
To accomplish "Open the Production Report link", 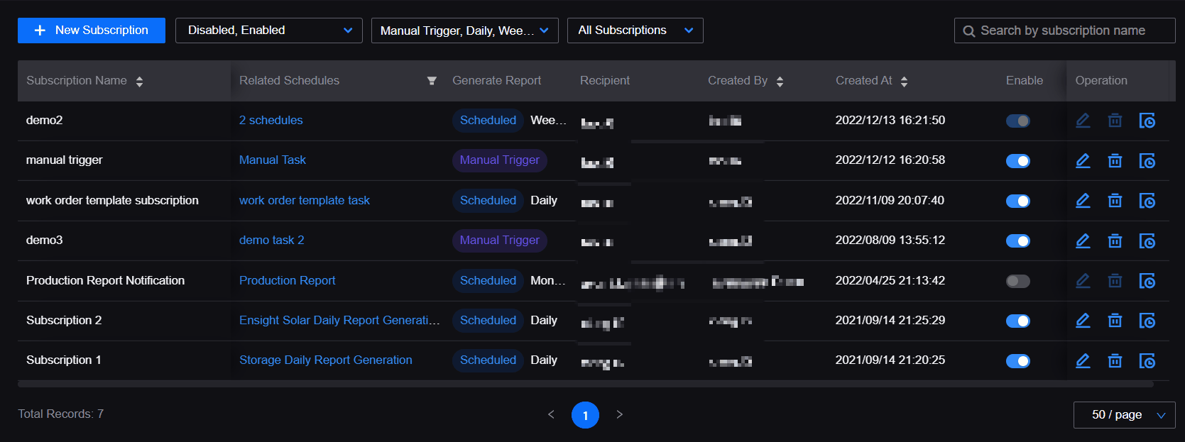I will point(288,281).
